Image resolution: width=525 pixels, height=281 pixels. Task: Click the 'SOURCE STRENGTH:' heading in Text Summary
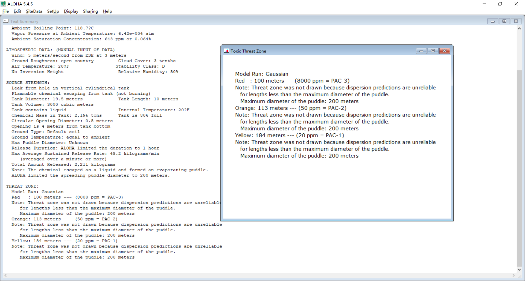tap(28, 83)
